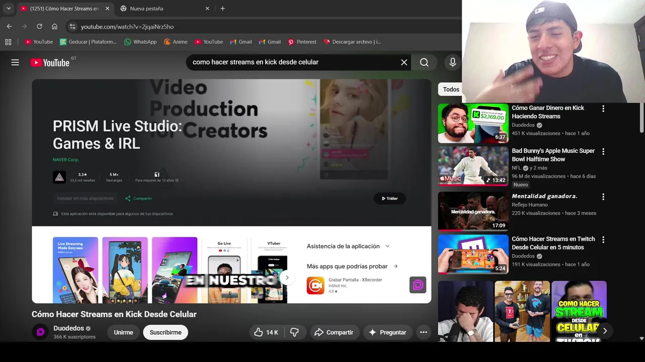Image resolution: width=645 pixels, height=362 pixels.
Task: Open Preguntar AI assistant button
Action: tap(387, 332)
